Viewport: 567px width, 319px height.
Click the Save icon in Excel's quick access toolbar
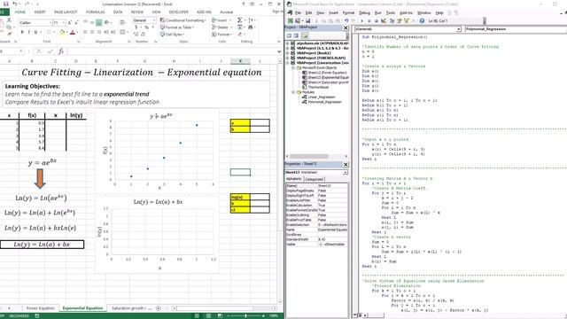pos(5,4)
